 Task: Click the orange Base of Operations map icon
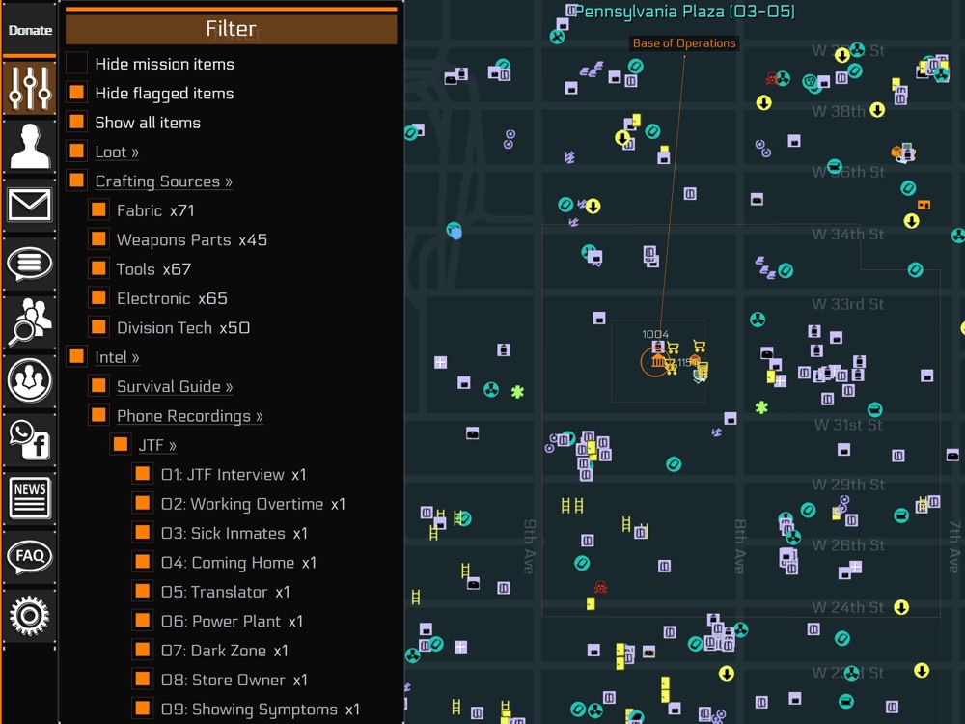tap(656, 361)
